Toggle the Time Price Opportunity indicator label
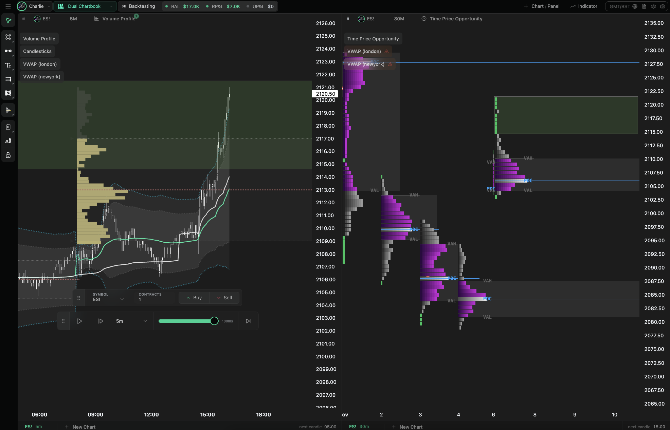This screenshot has height=430, width=670. [373, 39]
